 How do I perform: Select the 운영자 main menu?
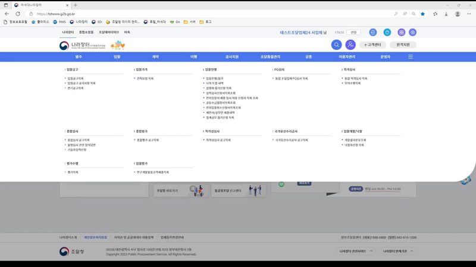385,56
